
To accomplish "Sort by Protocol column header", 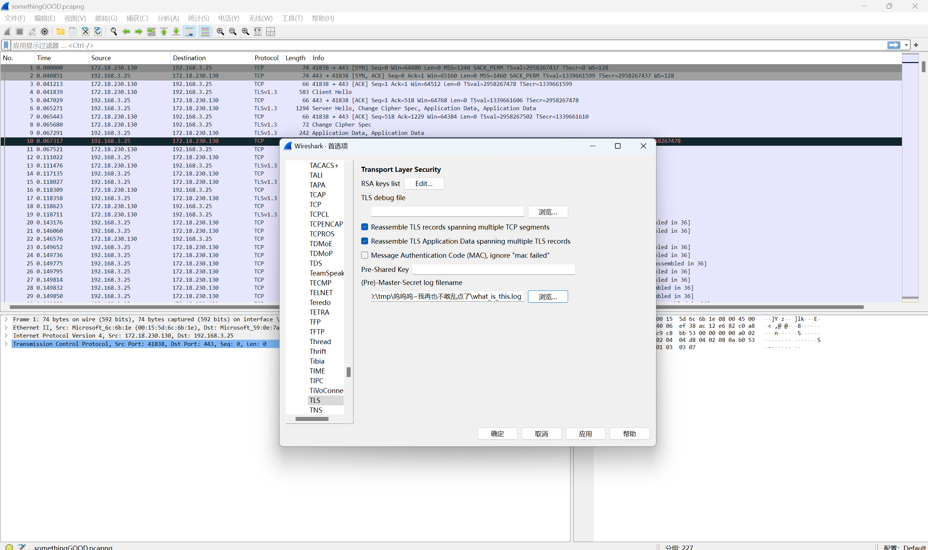I will (x=267, y=58).
